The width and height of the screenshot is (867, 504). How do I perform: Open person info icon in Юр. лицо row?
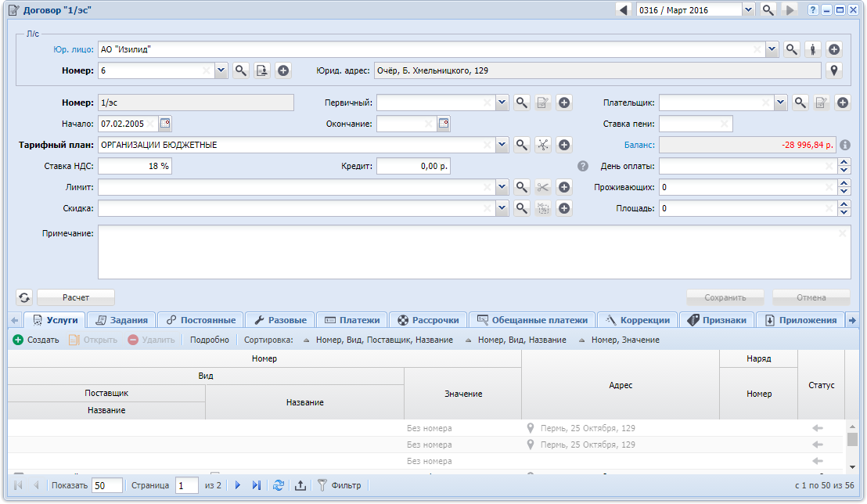(x=813, y=49)
